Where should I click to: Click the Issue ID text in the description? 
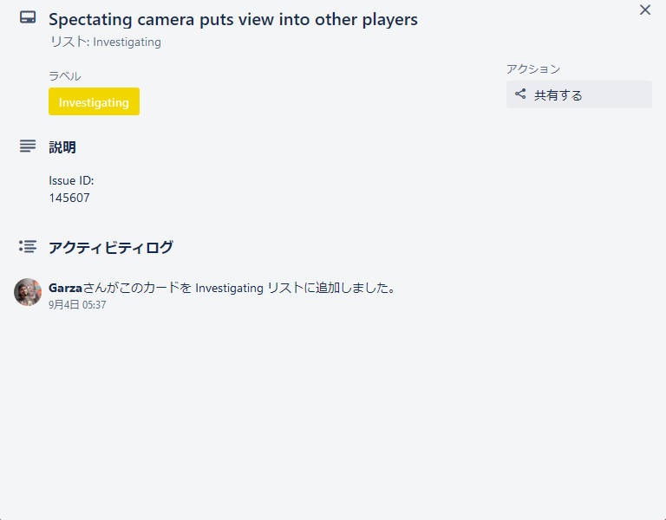pos(71,180)
